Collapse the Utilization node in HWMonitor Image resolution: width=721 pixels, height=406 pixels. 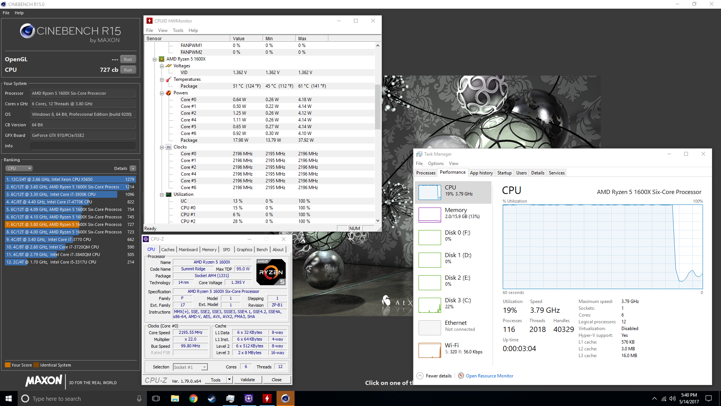point(162,195)
